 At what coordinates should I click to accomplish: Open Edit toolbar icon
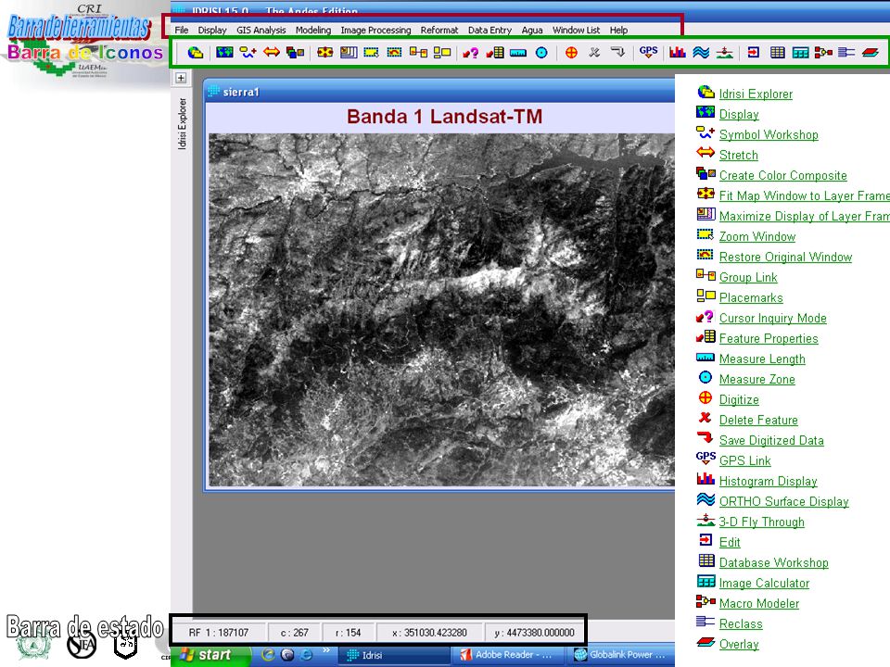(754, 53)
